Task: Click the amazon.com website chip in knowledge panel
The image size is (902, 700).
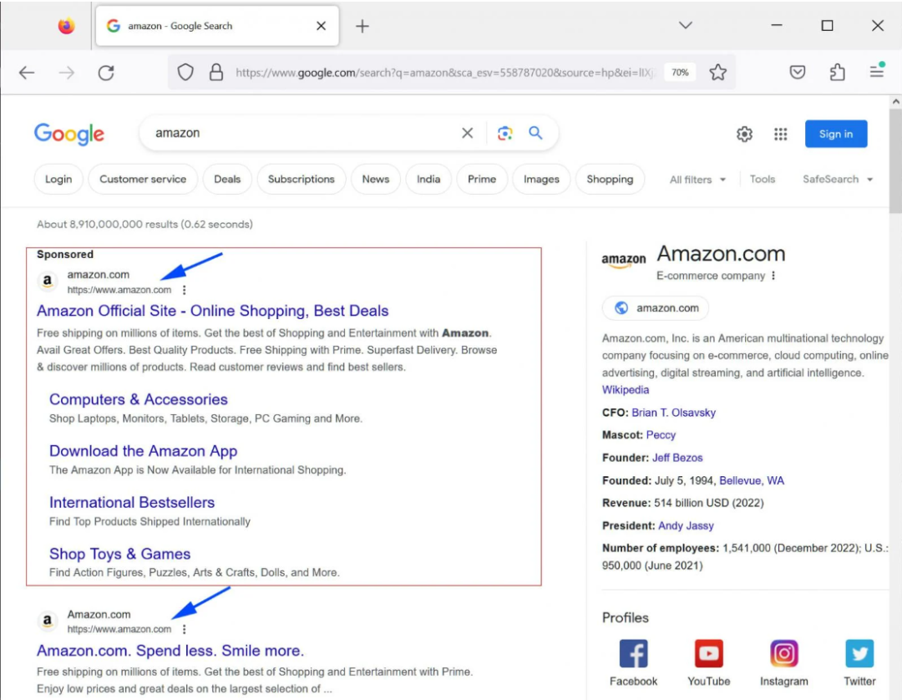Action: point(656,307)
